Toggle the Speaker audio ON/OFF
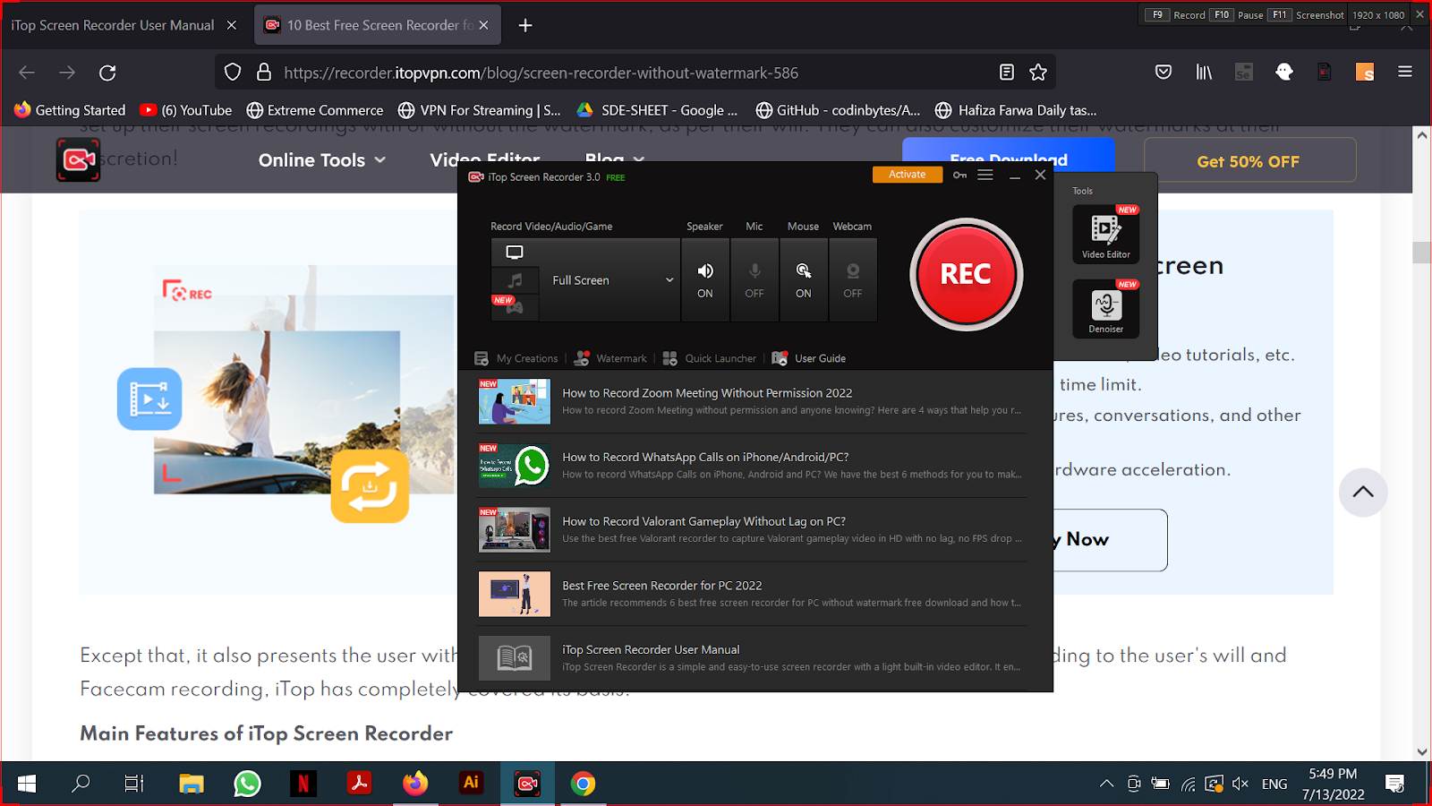The width and height of the screenshot is (1432, 806). point(705,280)
